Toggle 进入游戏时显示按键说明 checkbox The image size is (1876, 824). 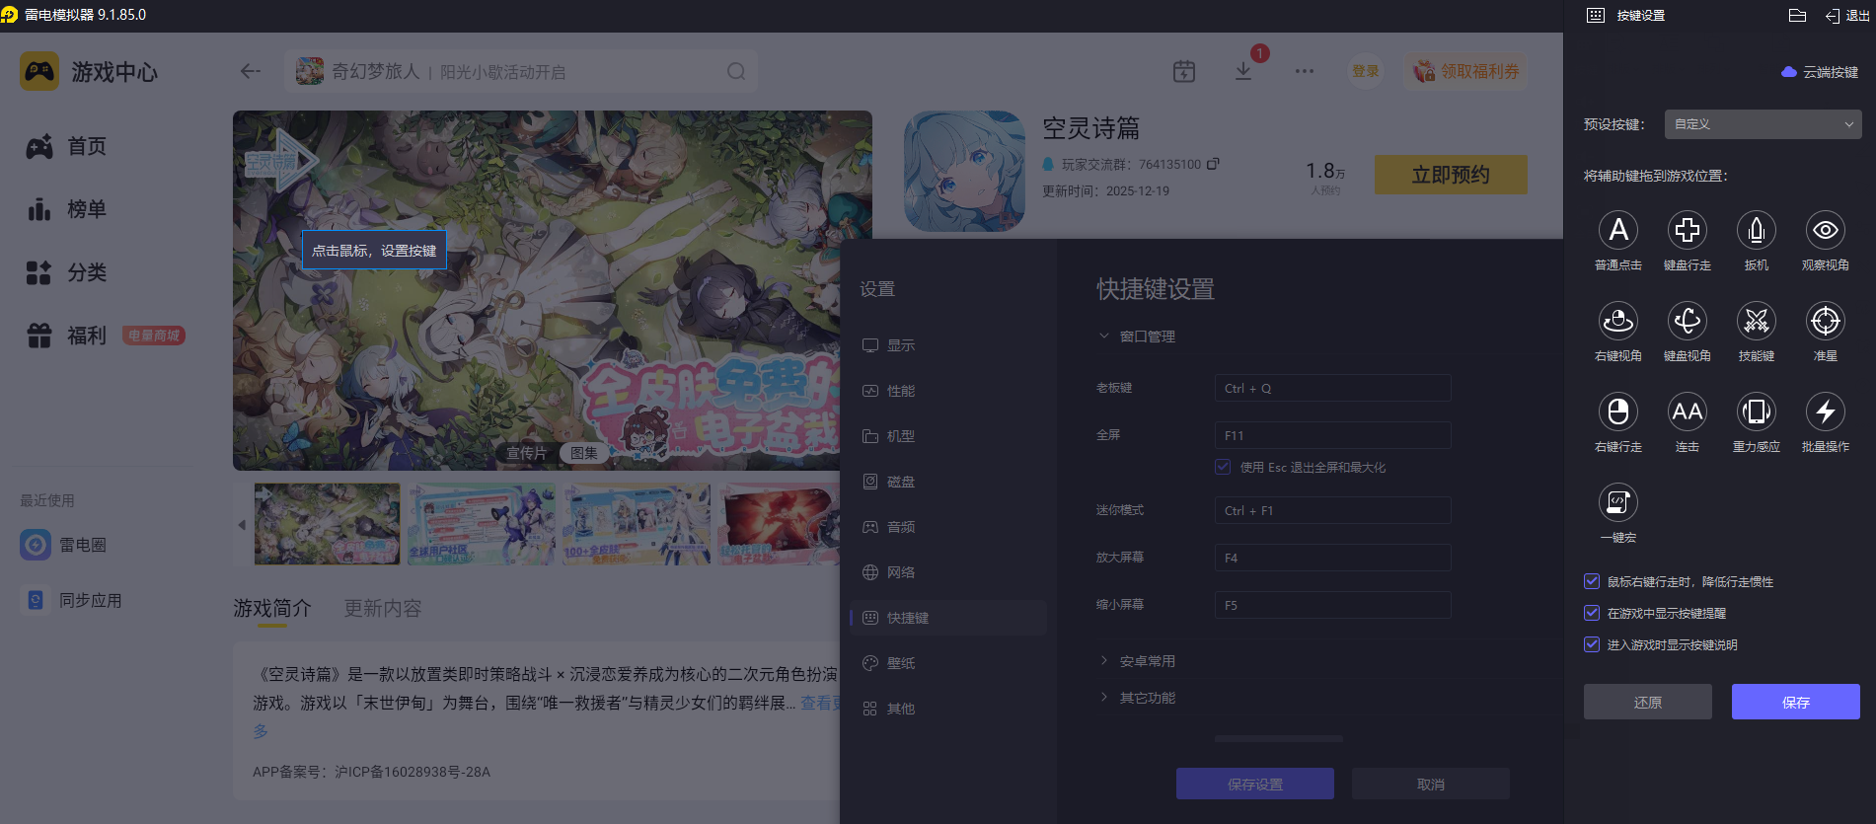pos(1592,644)
